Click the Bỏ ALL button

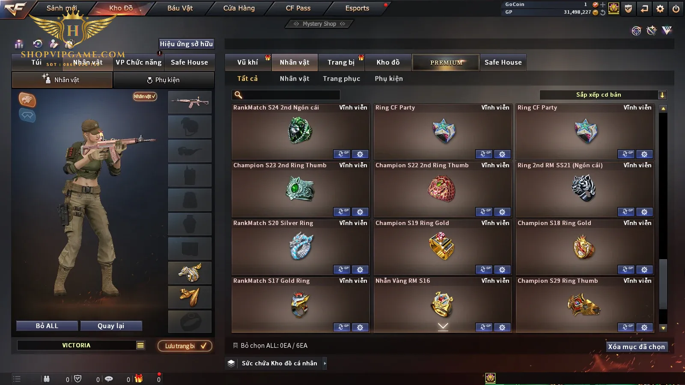click(x=47, y=326)
